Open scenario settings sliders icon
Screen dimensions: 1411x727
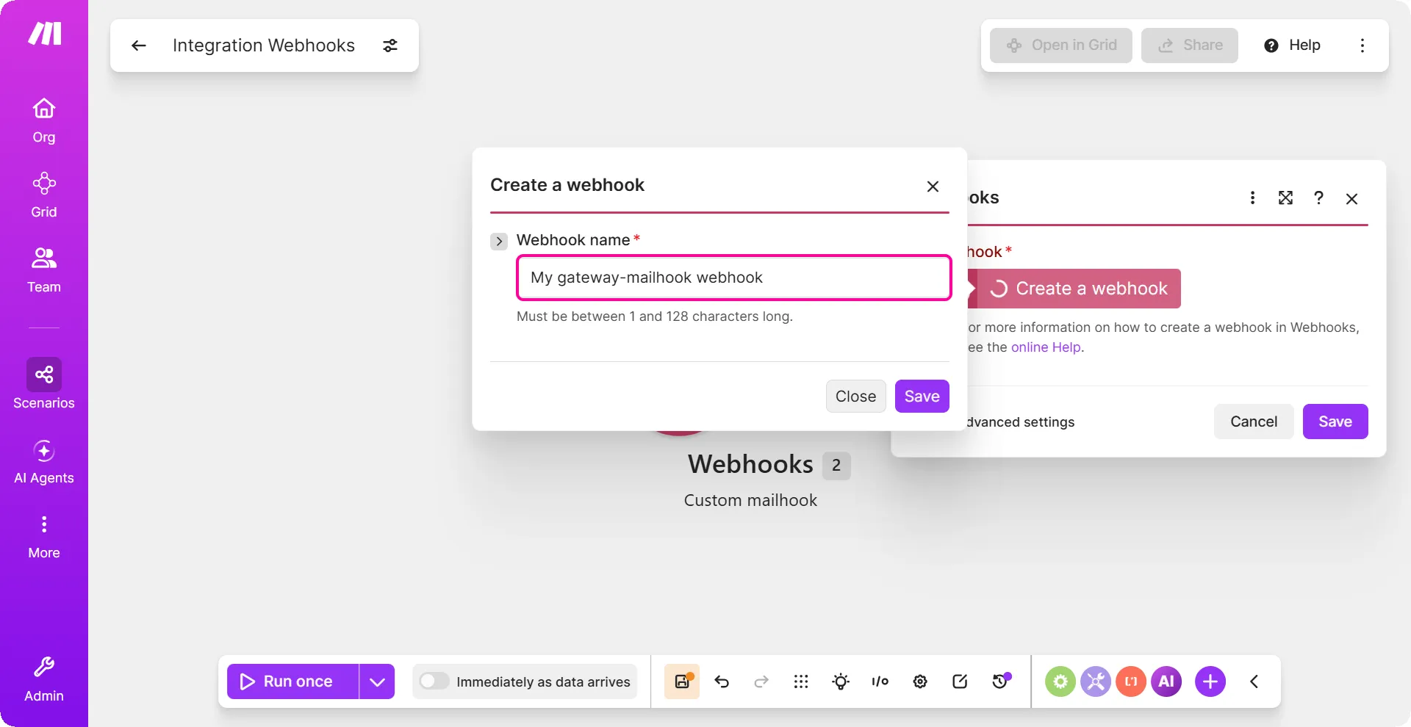click(390, 46)
